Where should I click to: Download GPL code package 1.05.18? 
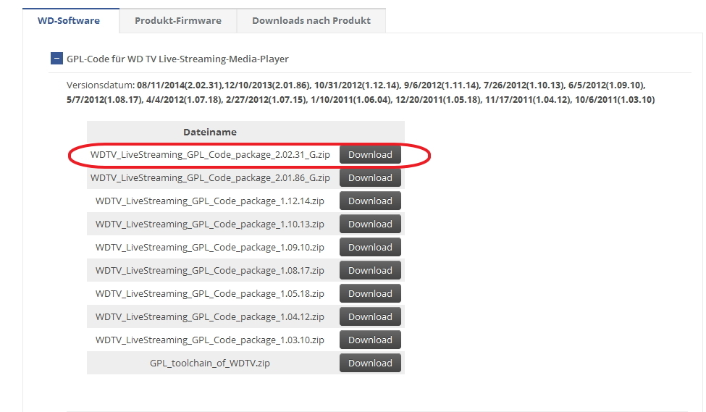point(370,293)
